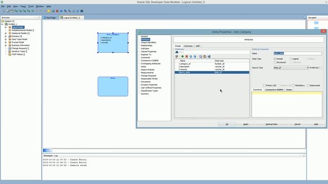Open the Tools menu
This screenshot has width=328, height=184.
[31, 7]
